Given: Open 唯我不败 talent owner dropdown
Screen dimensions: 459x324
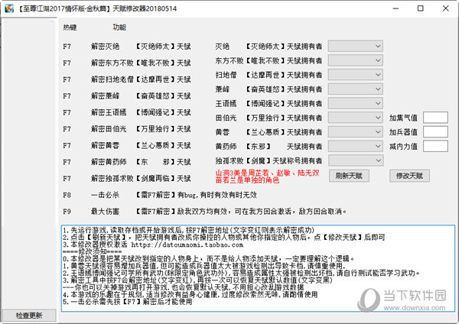Looking at the screenshot, I should point(355,60).
